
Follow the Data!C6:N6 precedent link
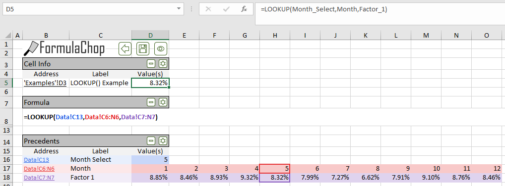[x=39, y=169]
